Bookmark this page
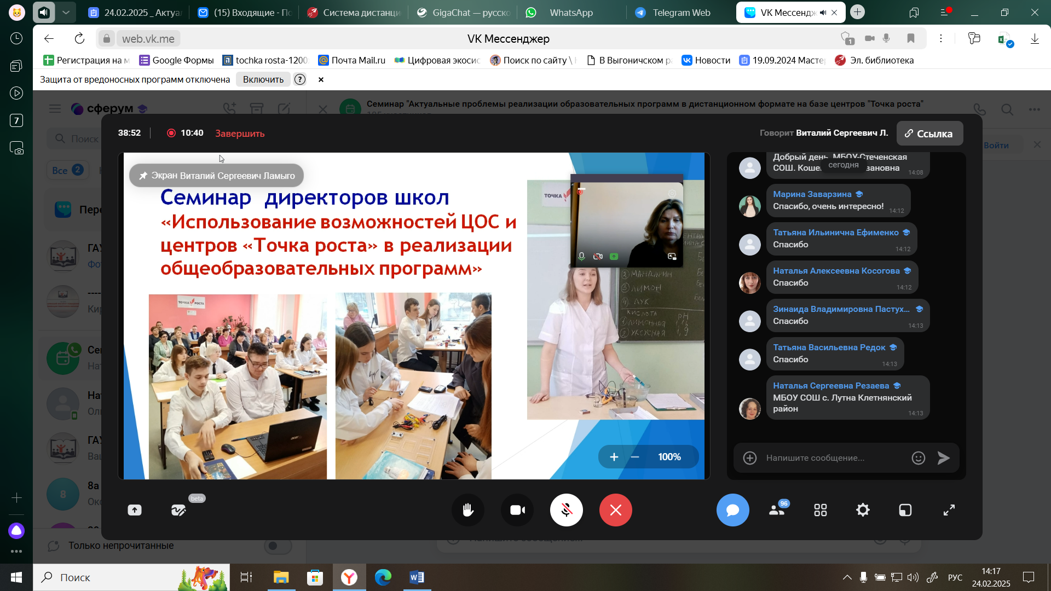 [x=911, y=38]
